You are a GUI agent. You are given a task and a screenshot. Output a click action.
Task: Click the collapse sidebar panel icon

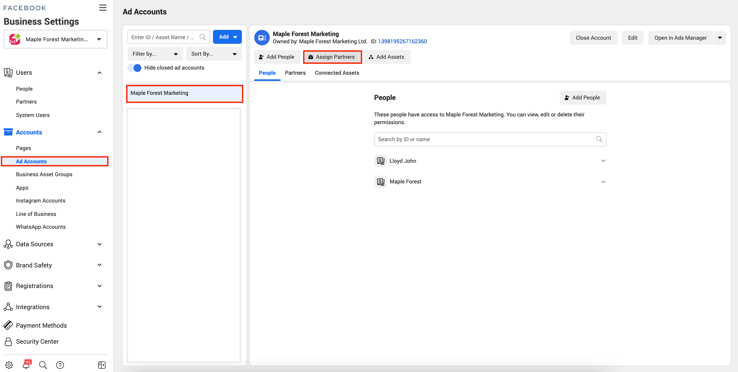[x=102, y=365]
